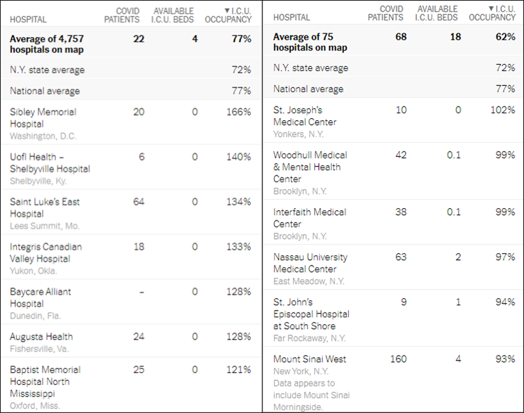Open Interfaith Medical Center row

(x=309, y=218)
